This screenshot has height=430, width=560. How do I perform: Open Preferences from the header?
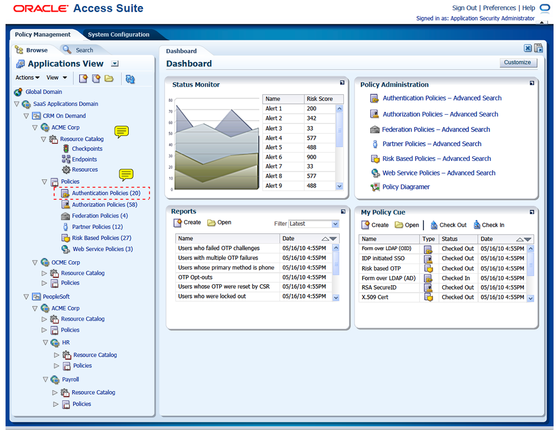[499, 8]
